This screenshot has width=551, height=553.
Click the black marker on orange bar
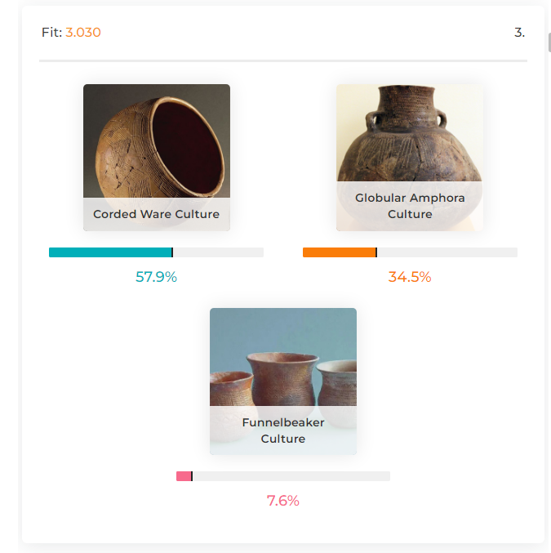pos(376,252)
